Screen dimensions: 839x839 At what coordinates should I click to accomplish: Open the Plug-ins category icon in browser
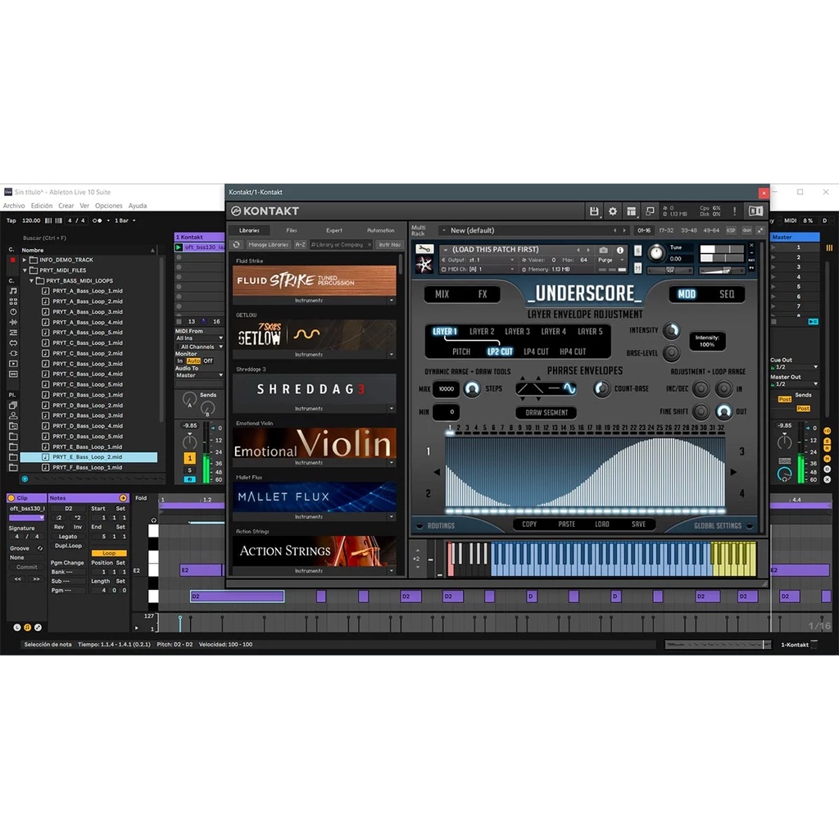coord(13,353)
